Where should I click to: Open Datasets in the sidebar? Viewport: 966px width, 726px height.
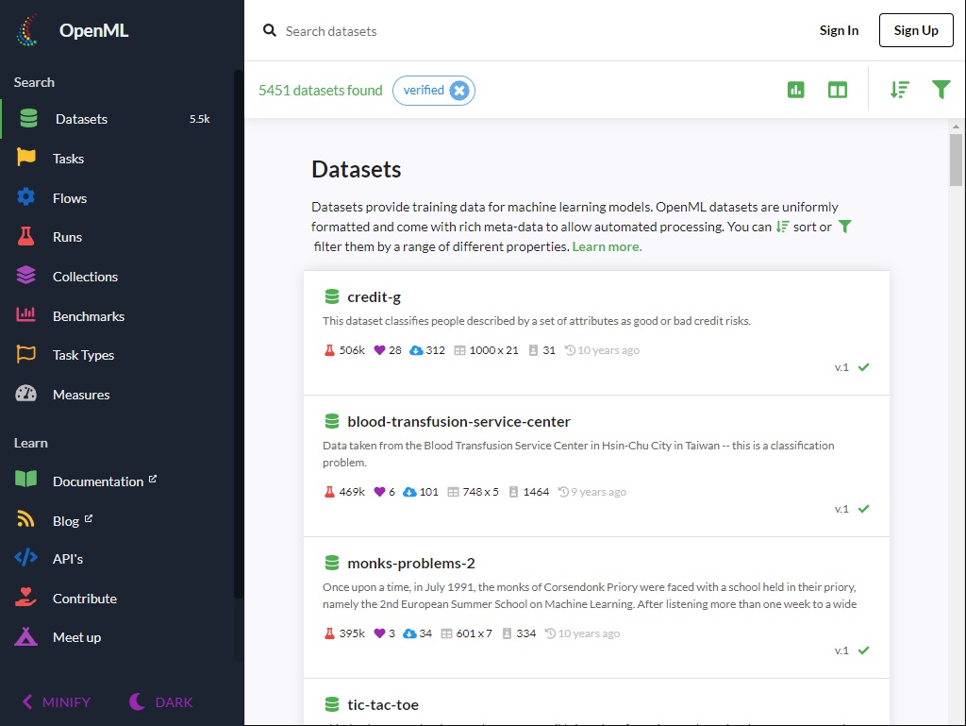click(117, 119)
